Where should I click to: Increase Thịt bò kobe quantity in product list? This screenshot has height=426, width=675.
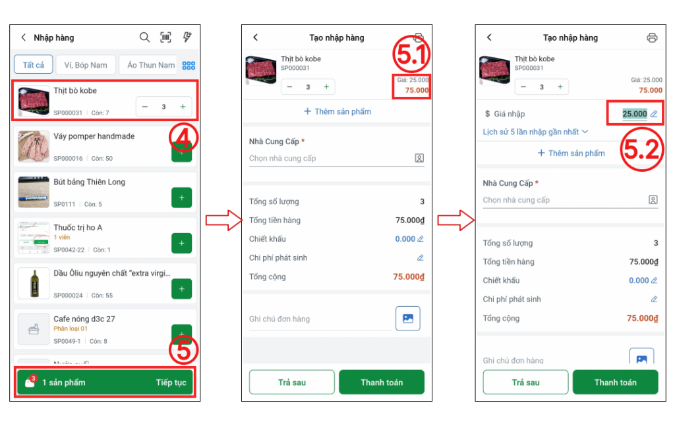(183, 107)
